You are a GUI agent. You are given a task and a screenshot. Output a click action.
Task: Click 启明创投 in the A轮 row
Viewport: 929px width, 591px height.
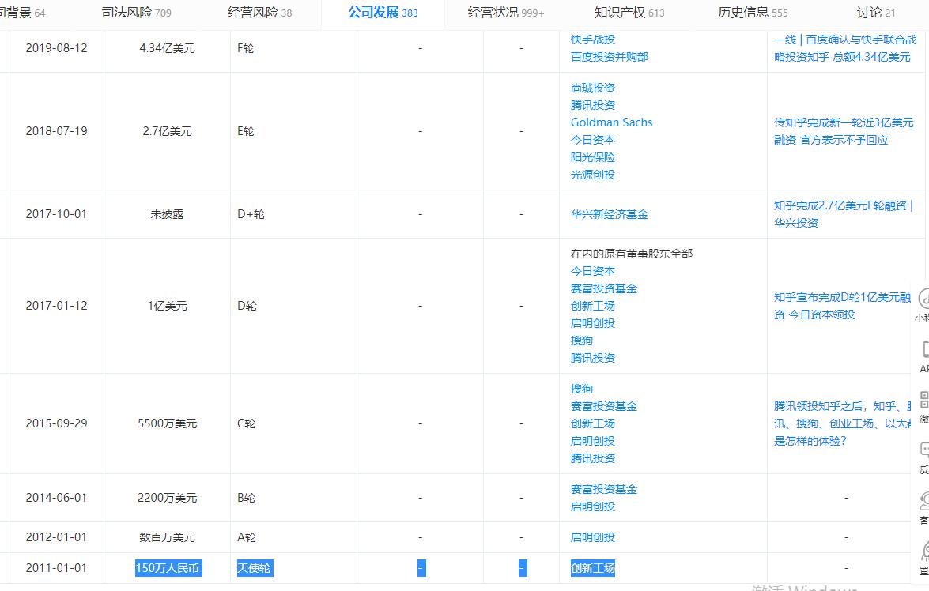tap(592, 538)
